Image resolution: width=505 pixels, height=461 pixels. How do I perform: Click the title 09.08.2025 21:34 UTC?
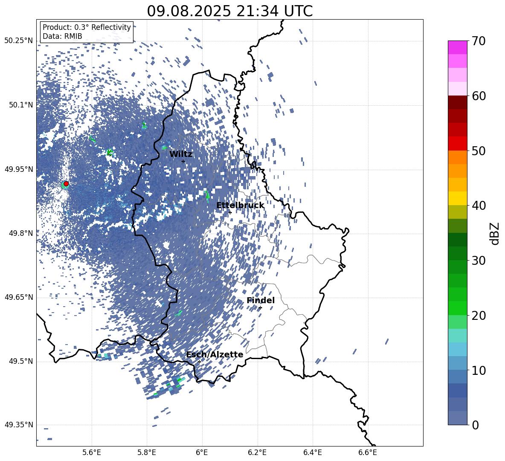[230, 11]
